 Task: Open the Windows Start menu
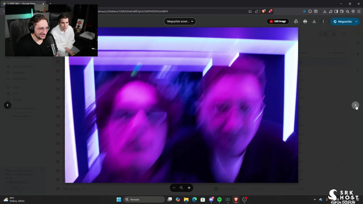pyautogui.click(x=119, y=199)
